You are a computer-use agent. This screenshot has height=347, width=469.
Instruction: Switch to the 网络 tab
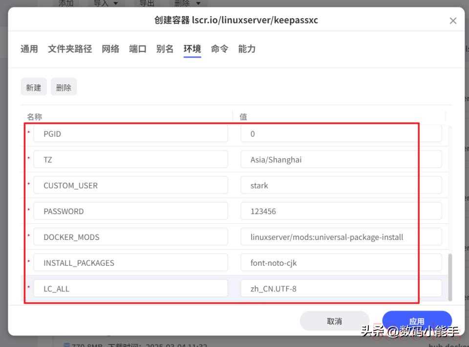pos(110,49)
